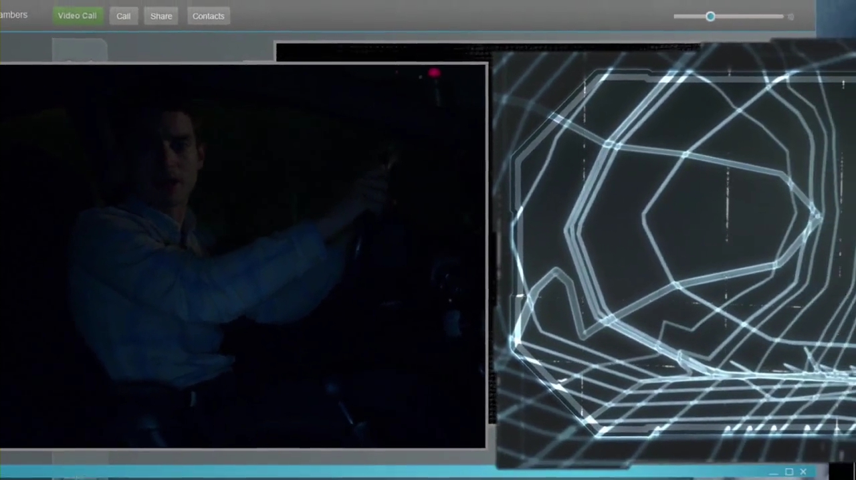This screenshot has width=856, height=480.
Task: Mute audio using the speaker icon
Action: click(x=790, y=16)
